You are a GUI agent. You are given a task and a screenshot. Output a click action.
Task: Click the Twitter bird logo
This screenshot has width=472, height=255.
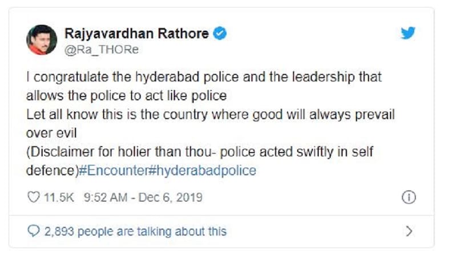tap(408, 34)
